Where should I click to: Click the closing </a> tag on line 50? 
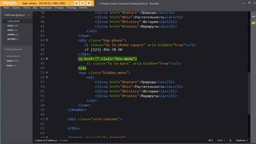click(82, 68)
